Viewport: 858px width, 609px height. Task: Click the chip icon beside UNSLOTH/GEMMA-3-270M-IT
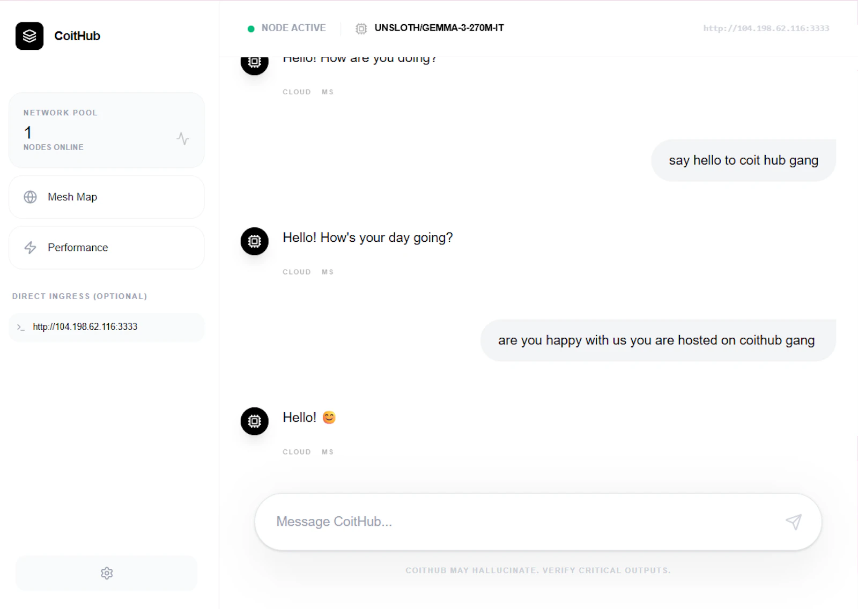(x=361, y=28)
